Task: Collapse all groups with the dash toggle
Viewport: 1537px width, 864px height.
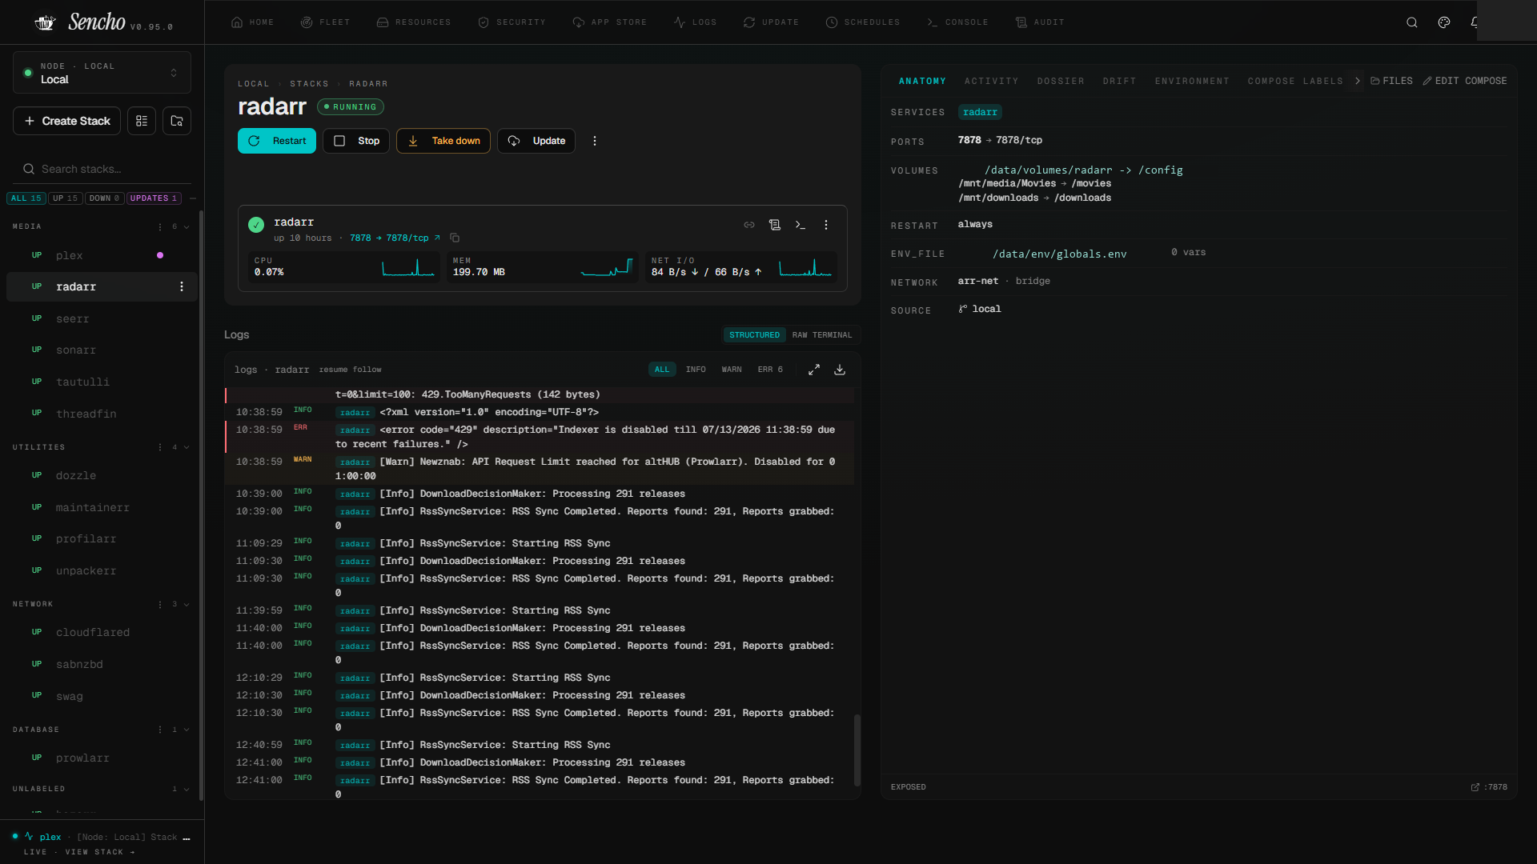Action: [193, 198]
